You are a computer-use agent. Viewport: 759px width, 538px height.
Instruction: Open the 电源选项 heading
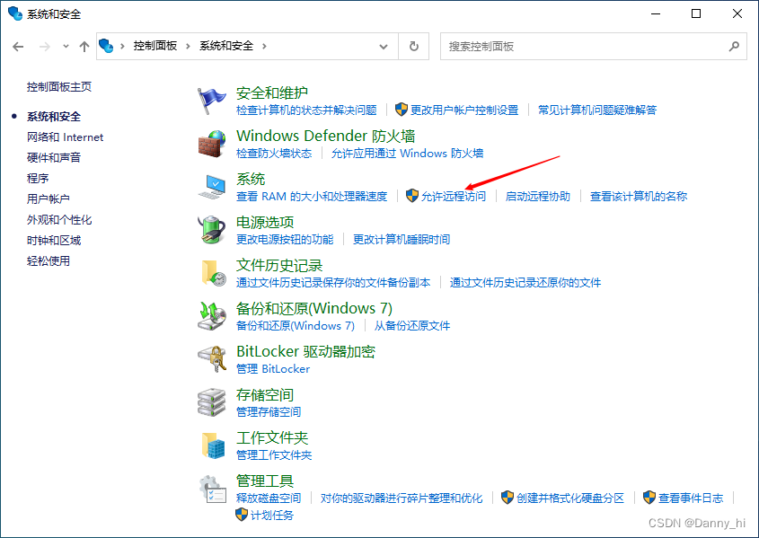[265, 222]
